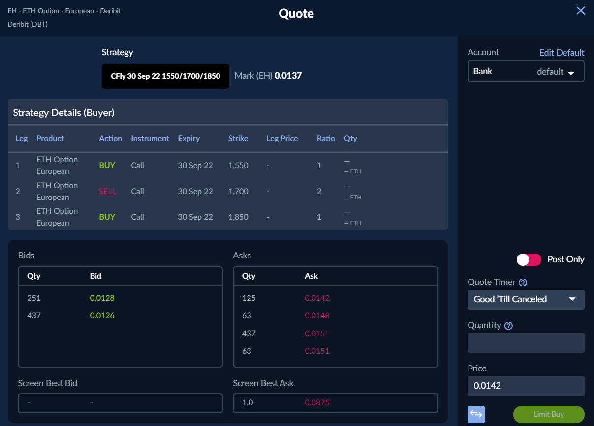Click into the Quantity input field

[526, 343]
